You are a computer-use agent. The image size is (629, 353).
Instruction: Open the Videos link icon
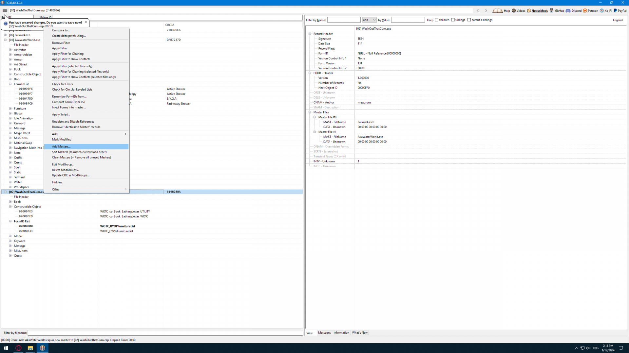[514, 10]
